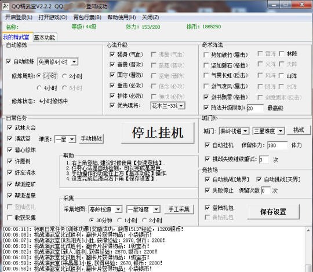The height and width of the screenshot is (272, 313).
Task: Uncheck the 许愿树 daily task
Action: pyautogui.click(x=9, y=161)
